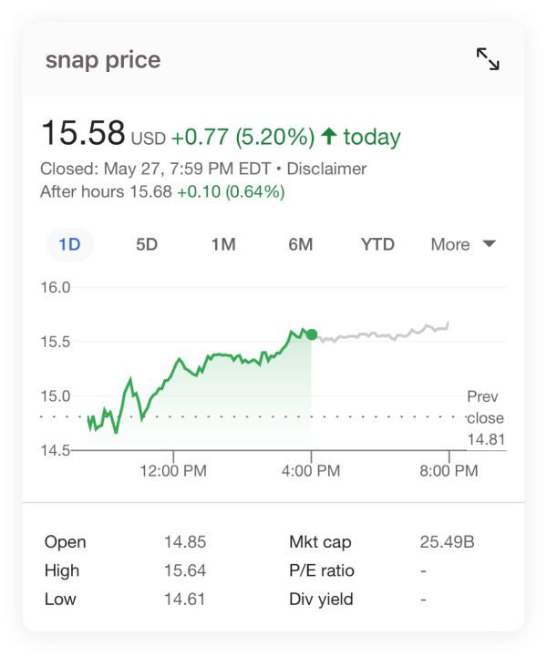Click the dropdown arrow beside More

point(489,243)
